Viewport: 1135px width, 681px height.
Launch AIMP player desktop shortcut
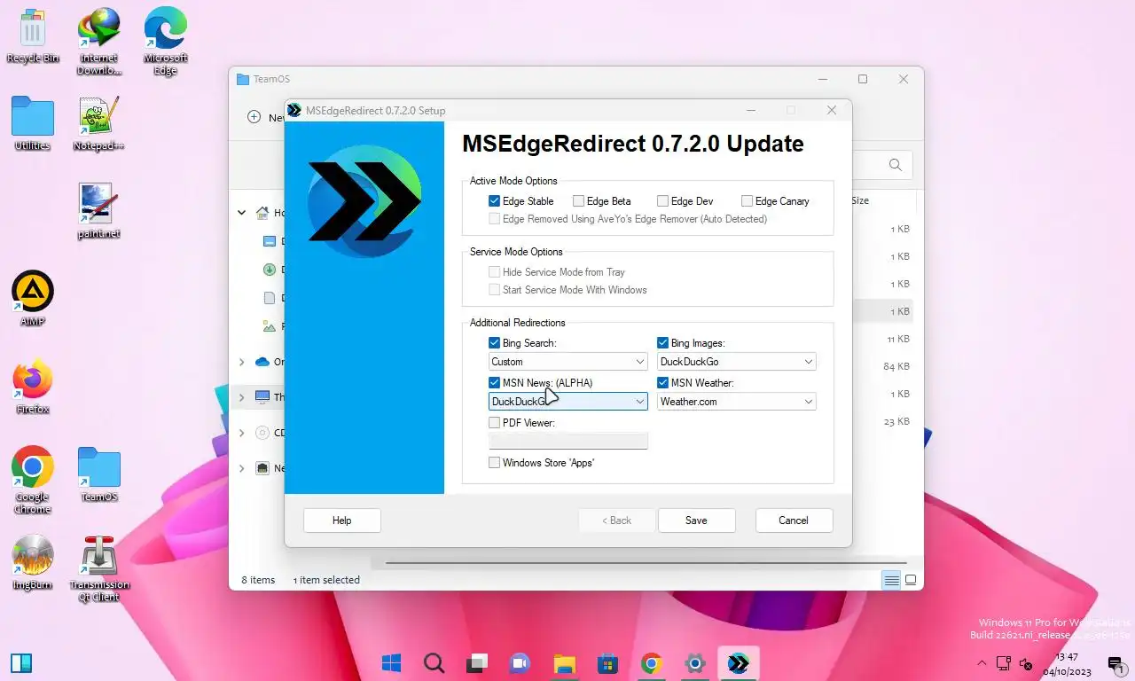pos(33,298)
